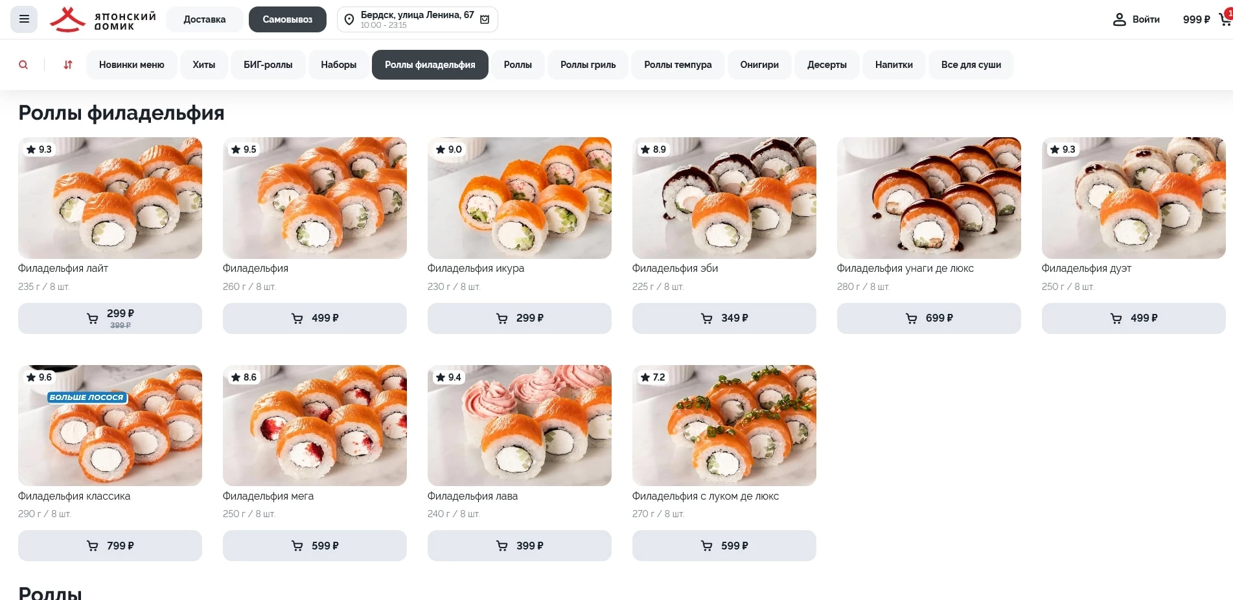Viewport: 1233px width, 600px height.
Task: Click the user profile icon
Action: (1119, 19)
